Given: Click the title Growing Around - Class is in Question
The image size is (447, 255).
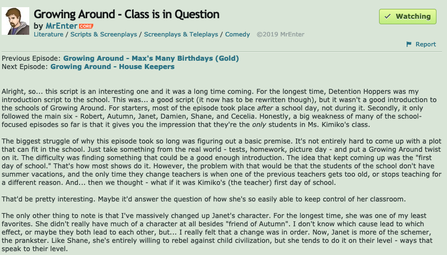Looking at the screenshot, I should pos(127,14).
